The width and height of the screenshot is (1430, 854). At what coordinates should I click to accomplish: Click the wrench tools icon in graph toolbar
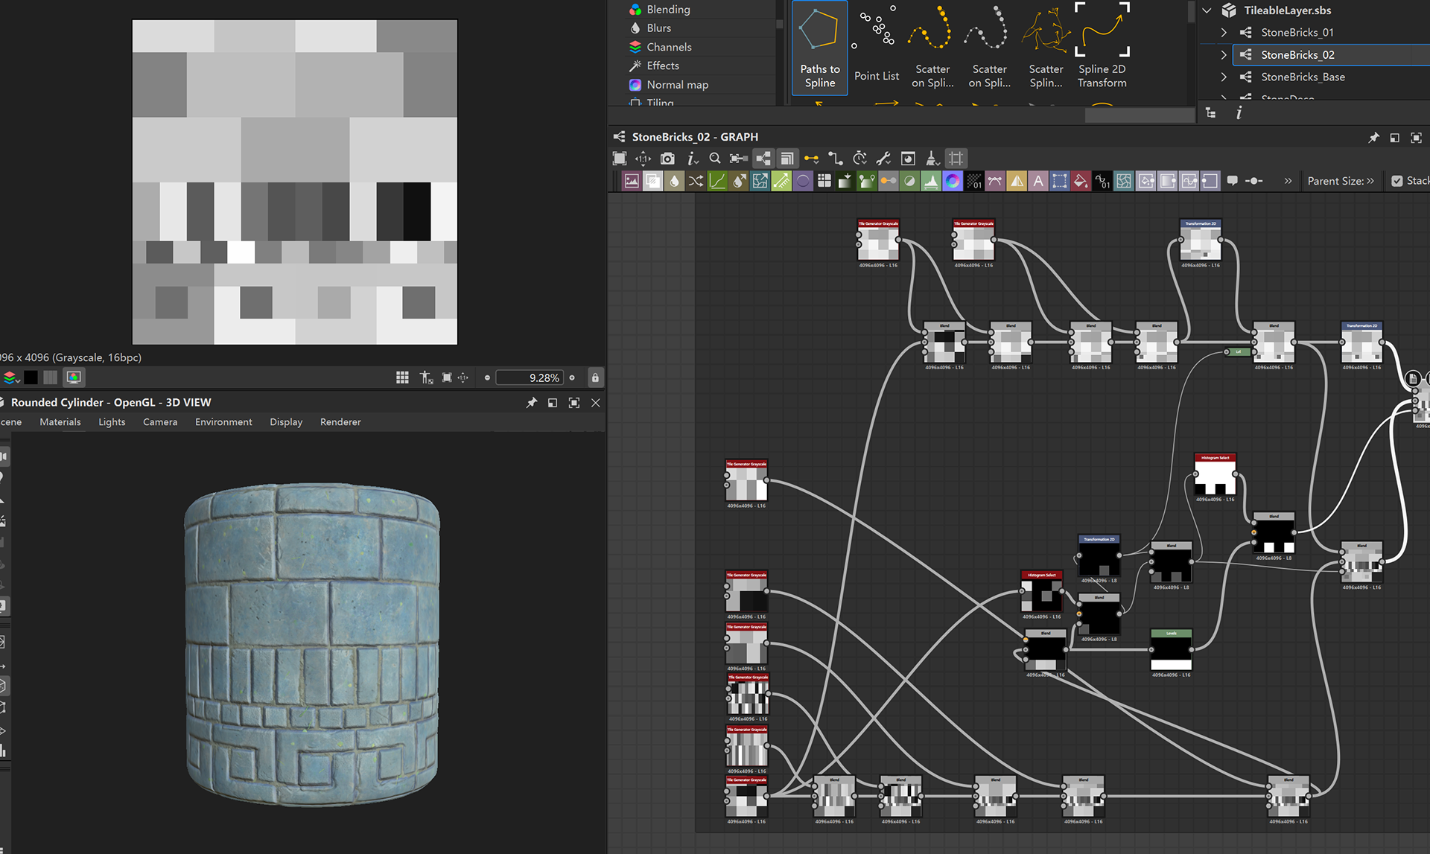(x=883, y=159)
